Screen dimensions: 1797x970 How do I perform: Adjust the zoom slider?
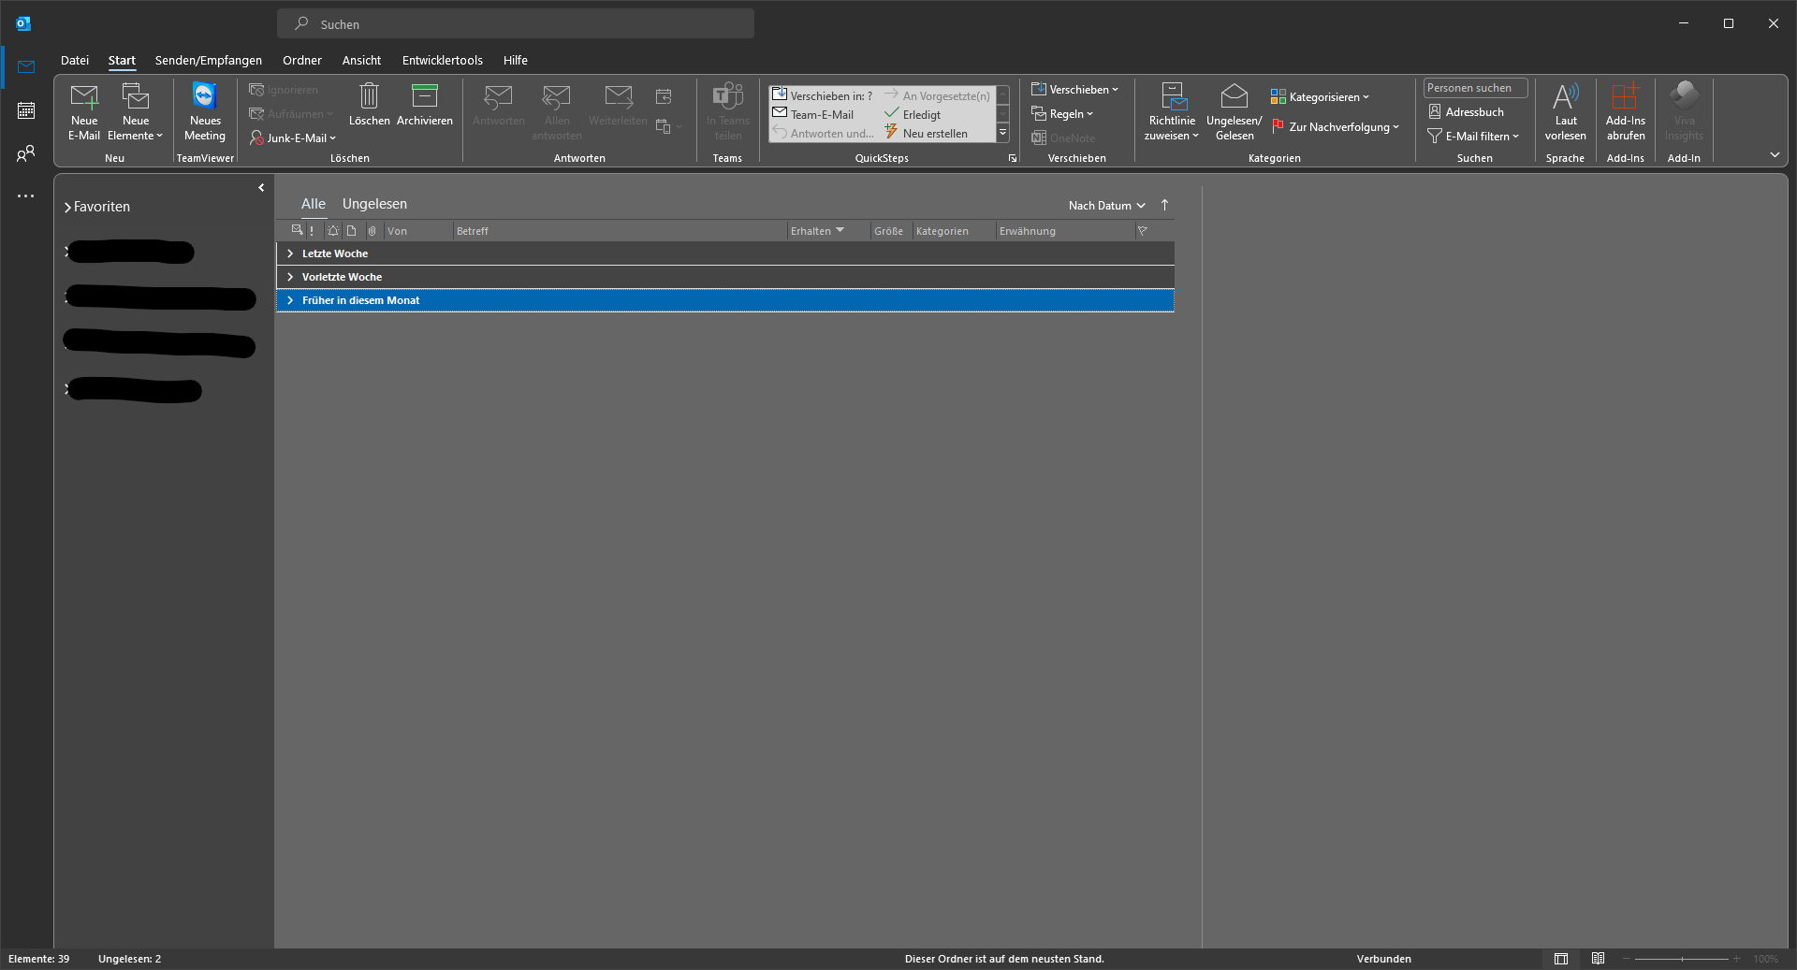(1681, 959)
